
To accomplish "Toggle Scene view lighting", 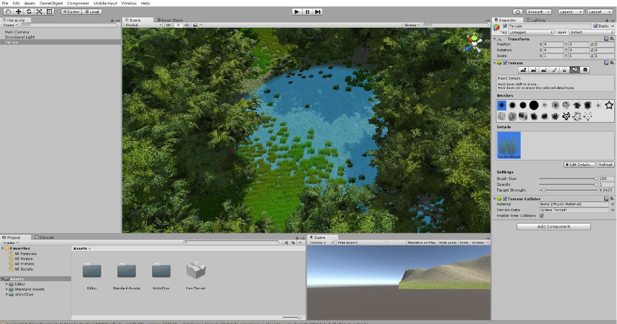I will pyautogui.click(x=178, y=25).
